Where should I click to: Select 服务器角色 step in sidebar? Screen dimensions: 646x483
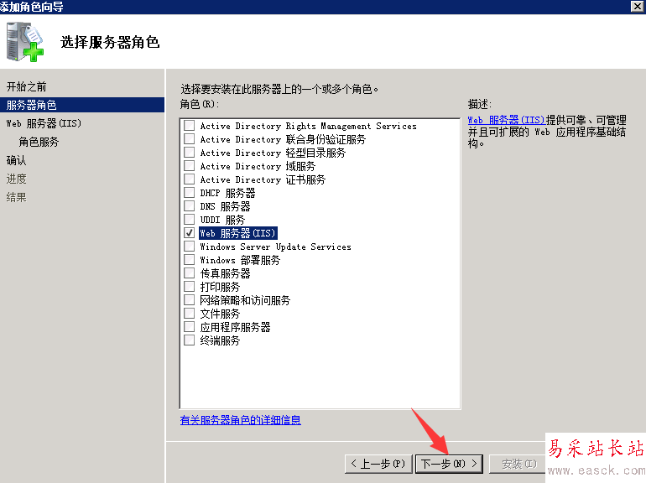click(x=82, y=105)
